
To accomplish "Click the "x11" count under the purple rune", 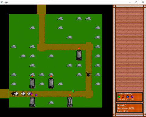I will 132,99.
